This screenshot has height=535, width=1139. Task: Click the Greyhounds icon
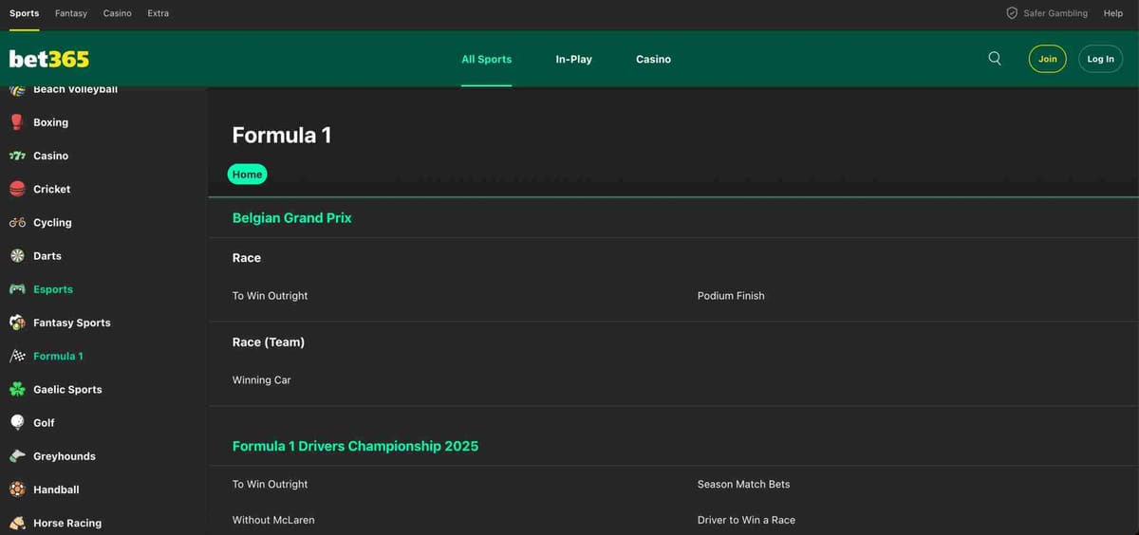pos(17,456)
